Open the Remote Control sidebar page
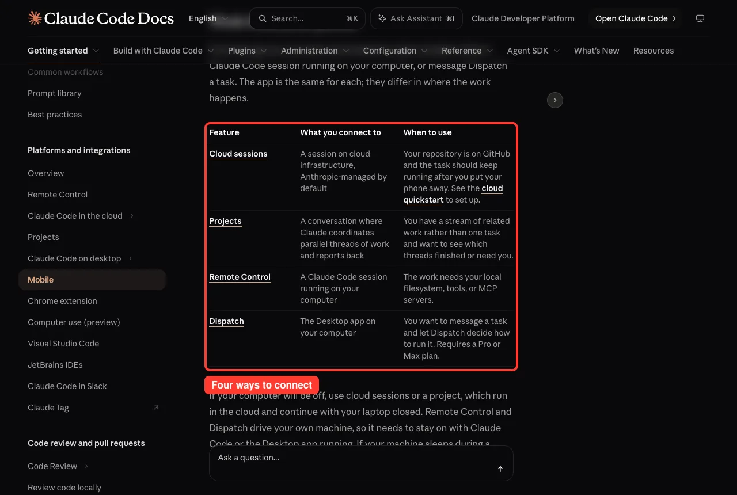Viewport: 737px width, 495px height. (x=58, y=195)
